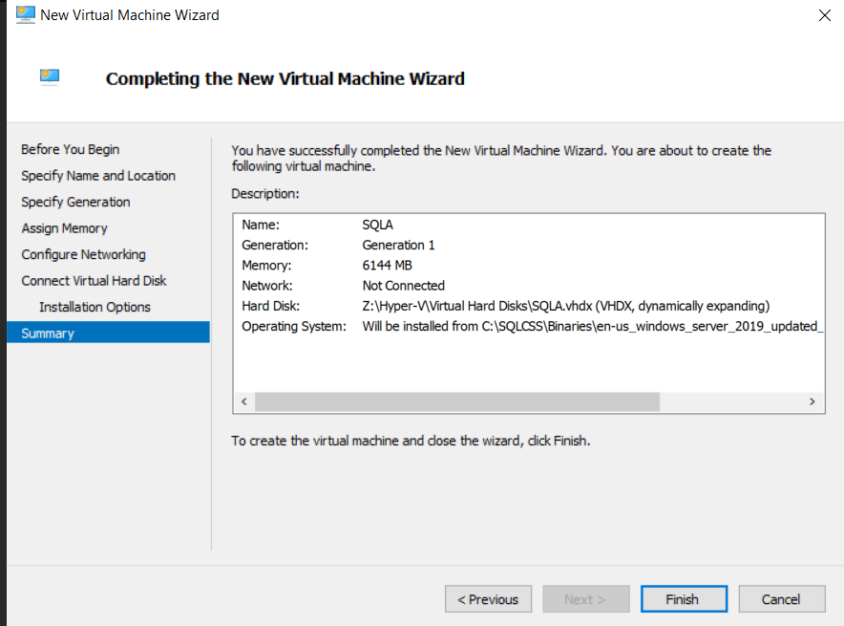
Task: Click Finish to create the virtual machine
Action: click(x=685, y=599)
